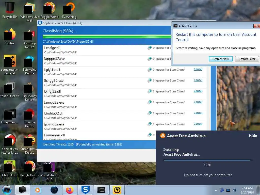Launch Peggle World desktop shortcut
This screenshot has height=195, width=260.
tap(49, 10)
